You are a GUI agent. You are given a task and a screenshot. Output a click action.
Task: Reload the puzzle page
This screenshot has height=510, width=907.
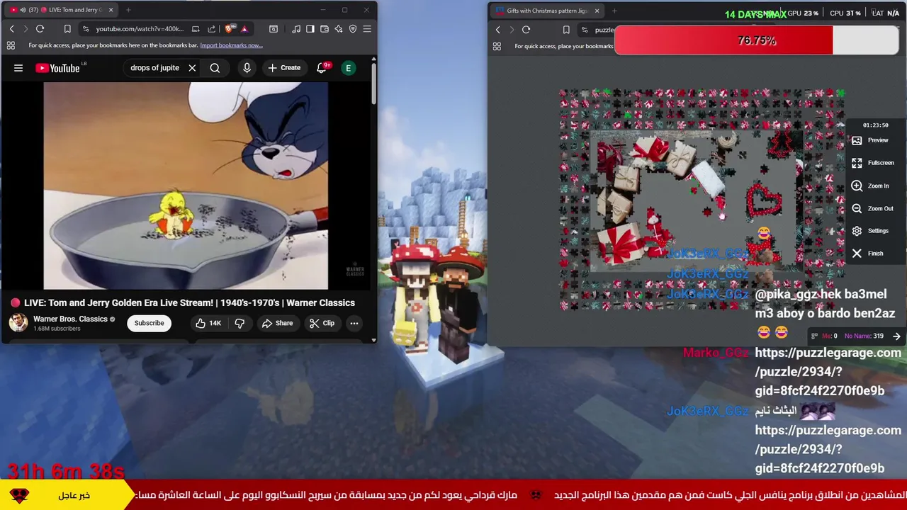click(526, 30)
